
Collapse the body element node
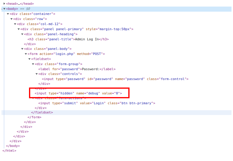click(4, 9)
